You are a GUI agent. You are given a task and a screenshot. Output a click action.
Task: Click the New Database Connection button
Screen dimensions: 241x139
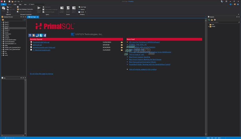(x=25, y=9)
